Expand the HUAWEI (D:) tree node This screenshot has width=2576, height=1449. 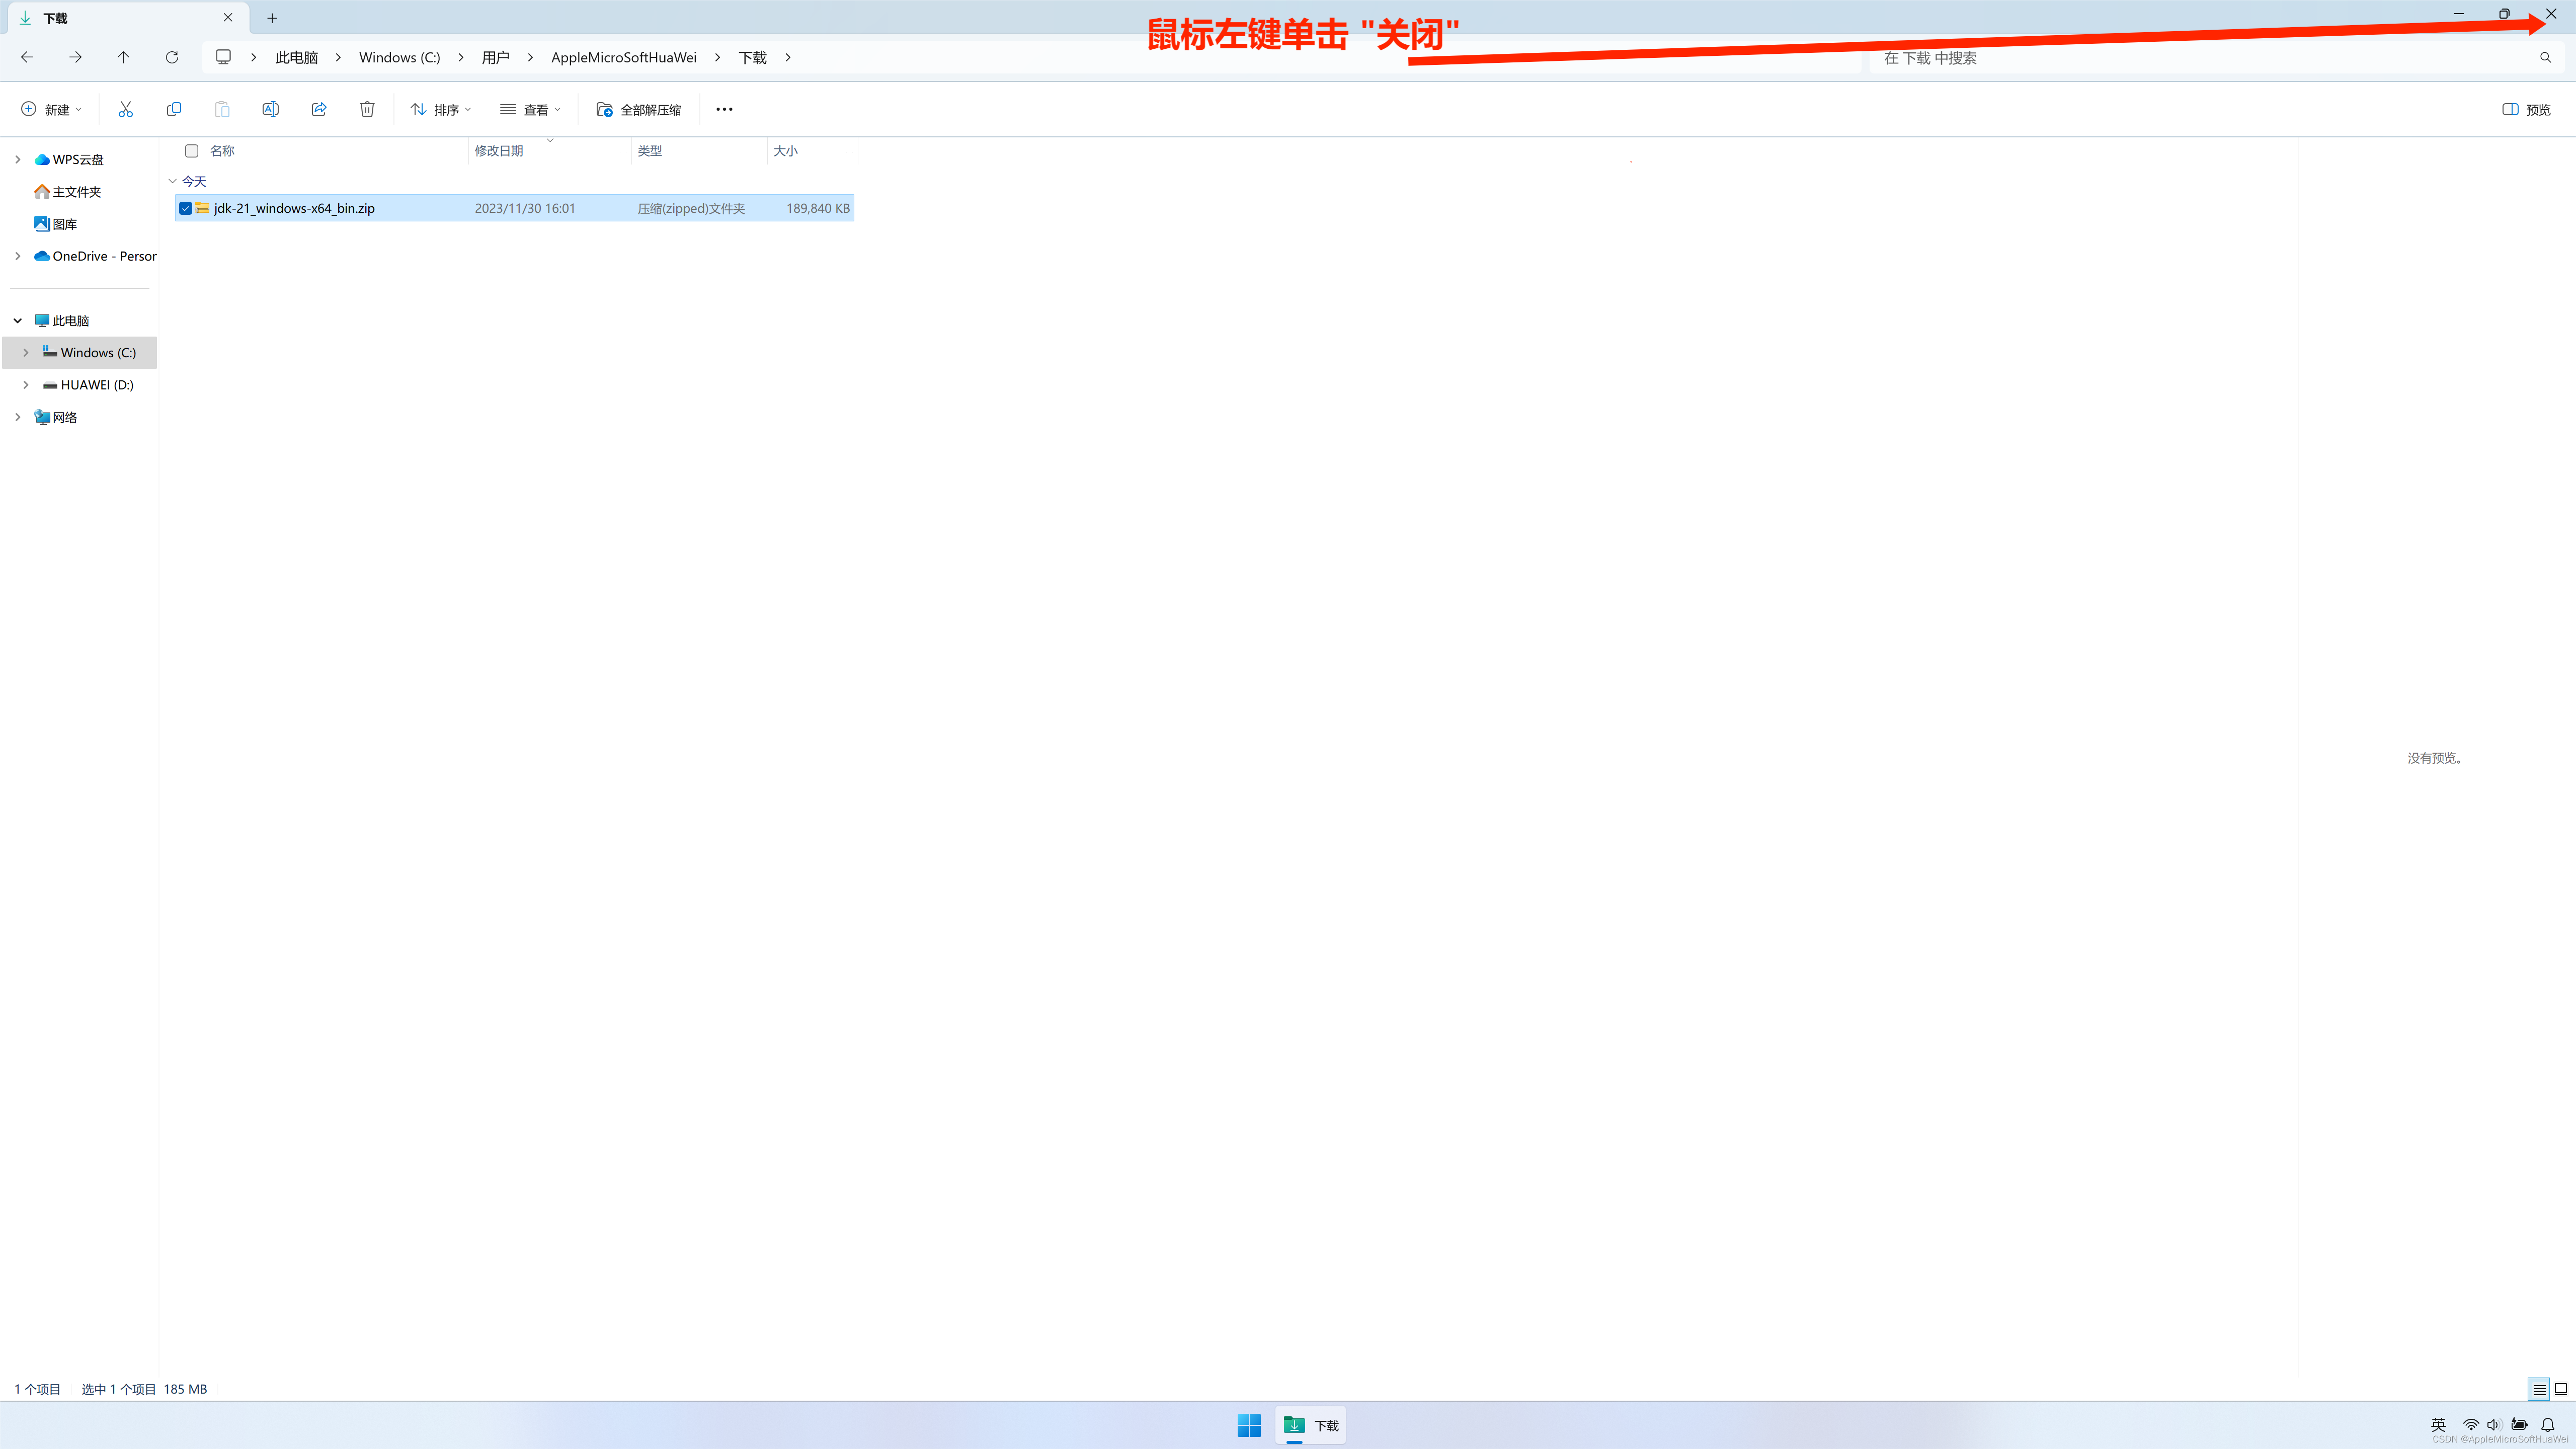click(26, 385)
